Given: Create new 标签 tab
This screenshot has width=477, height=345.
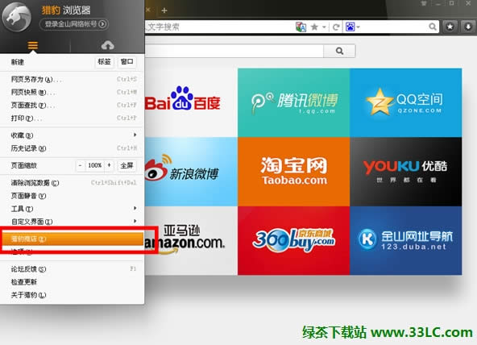Looking at the screenshot, I should [104, 62].
